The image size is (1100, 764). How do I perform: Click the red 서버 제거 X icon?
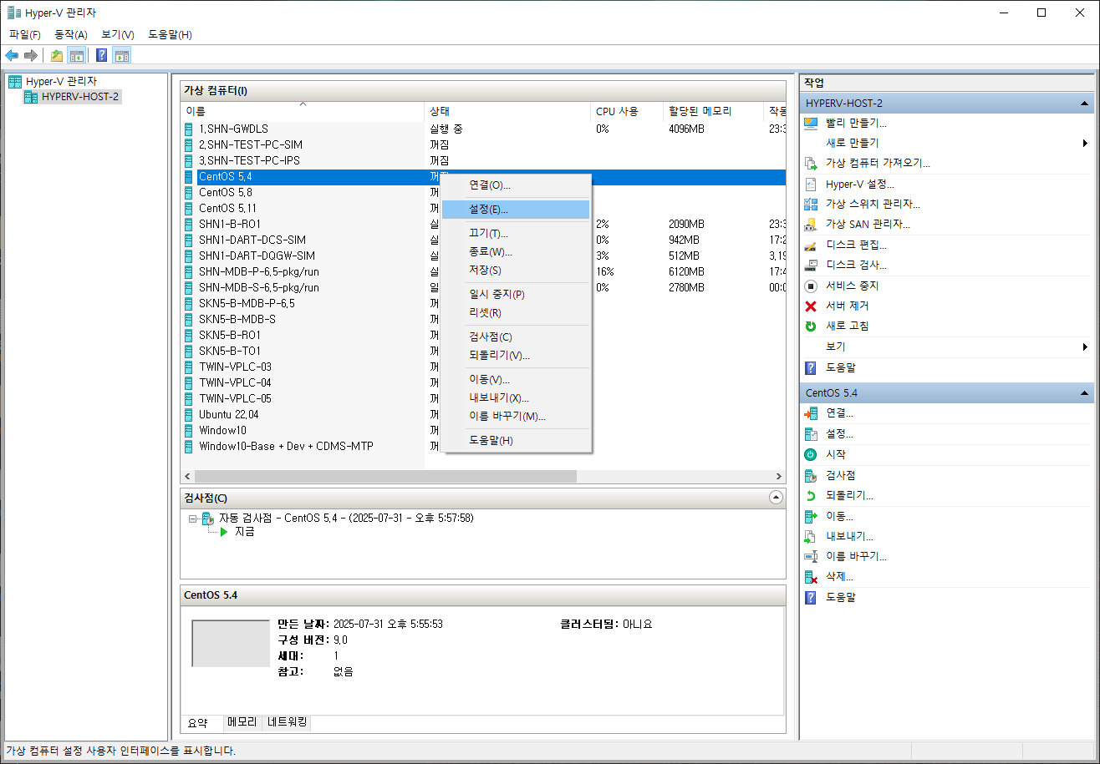[810, 306]
